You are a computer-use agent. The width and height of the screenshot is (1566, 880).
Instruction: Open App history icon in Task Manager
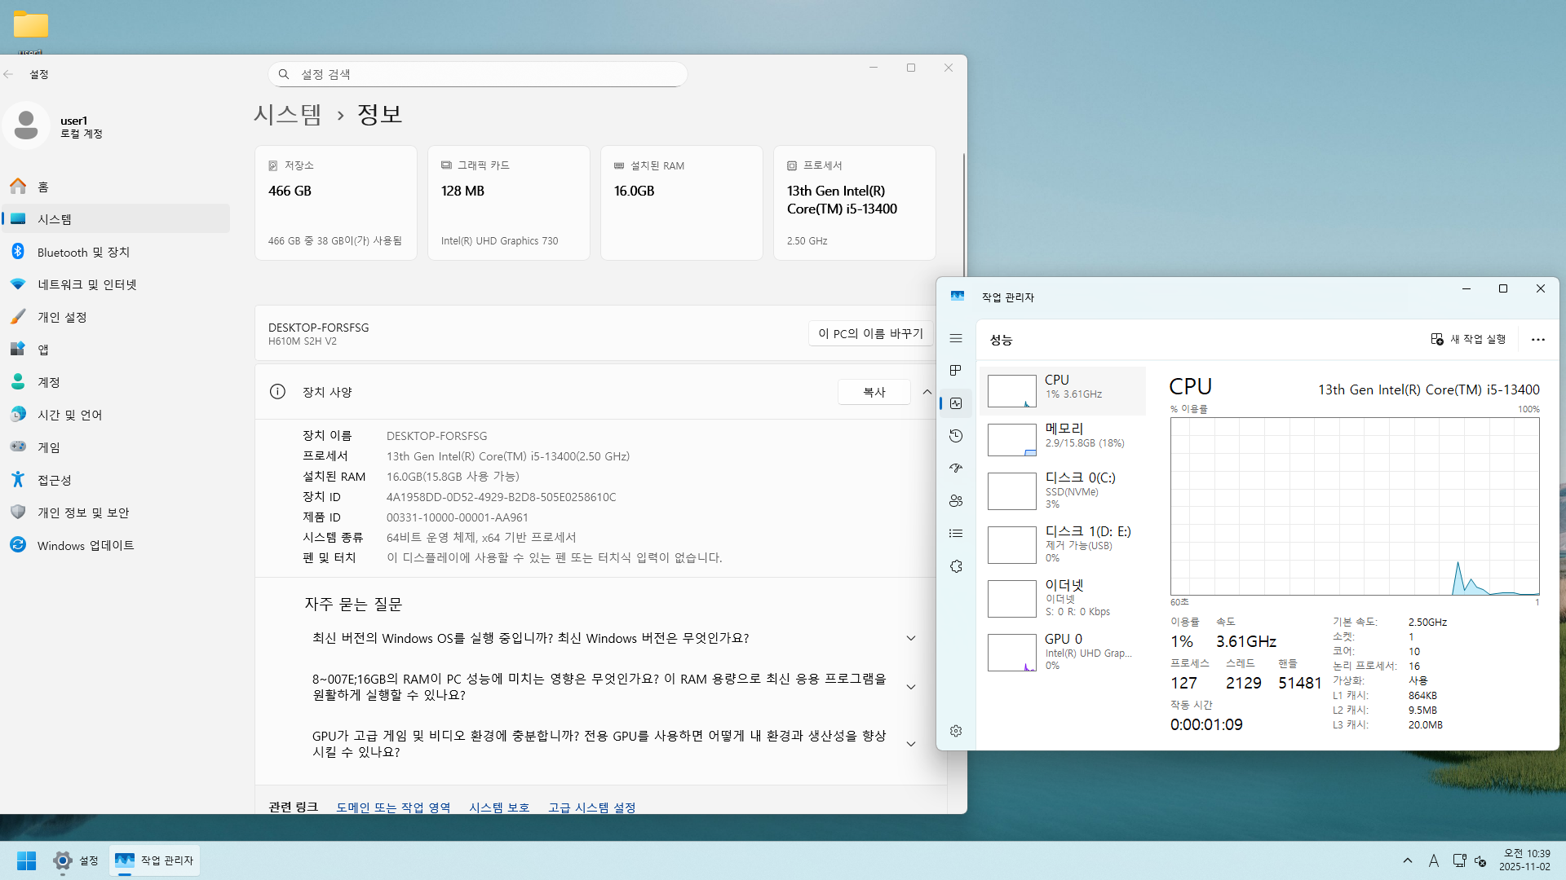[x=956, y=436]
